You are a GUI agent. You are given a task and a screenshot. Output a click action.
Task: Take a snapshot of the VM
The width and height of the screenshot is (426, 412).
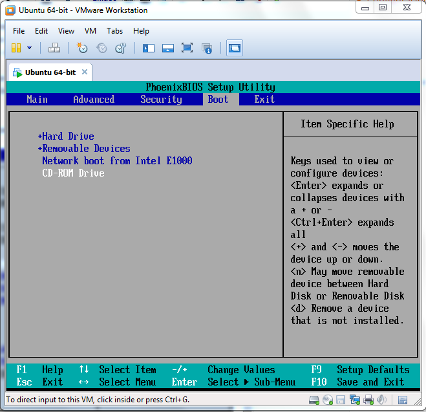coord(82,48)
